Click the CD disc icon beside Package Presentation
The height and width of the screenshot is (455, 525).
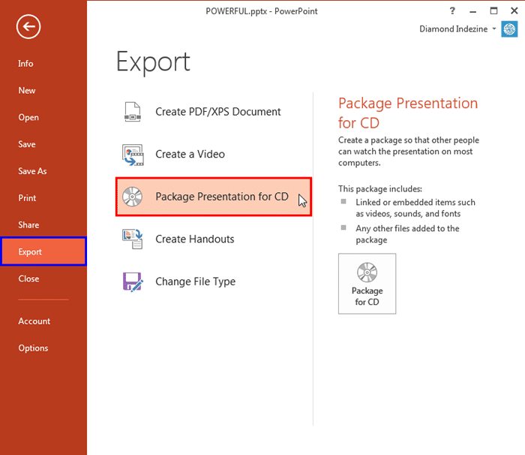(x=132, y=197)
